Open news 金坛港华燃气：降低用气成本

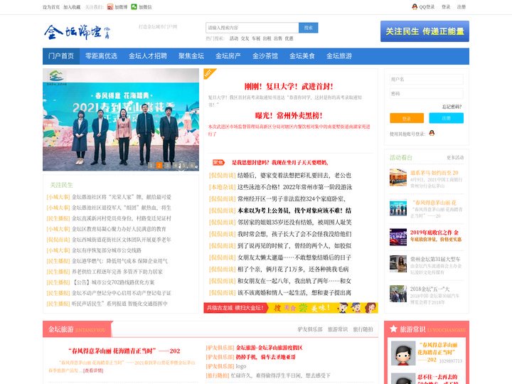point(119,261)
